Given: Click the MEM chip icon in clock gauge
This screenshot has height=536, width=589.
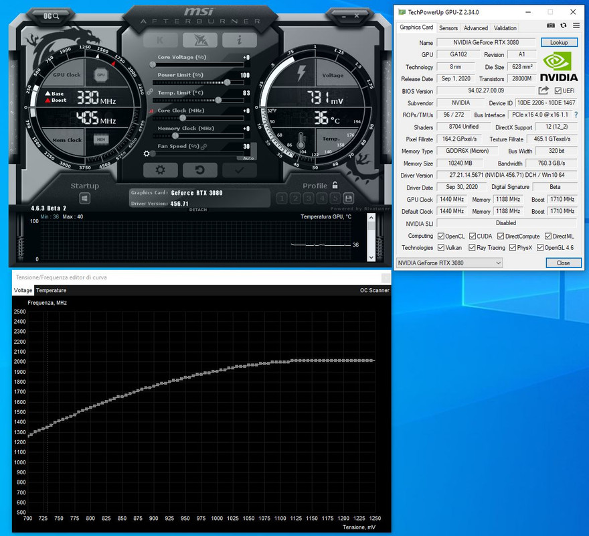Looking at the screenshot, I should coord(100,139).
